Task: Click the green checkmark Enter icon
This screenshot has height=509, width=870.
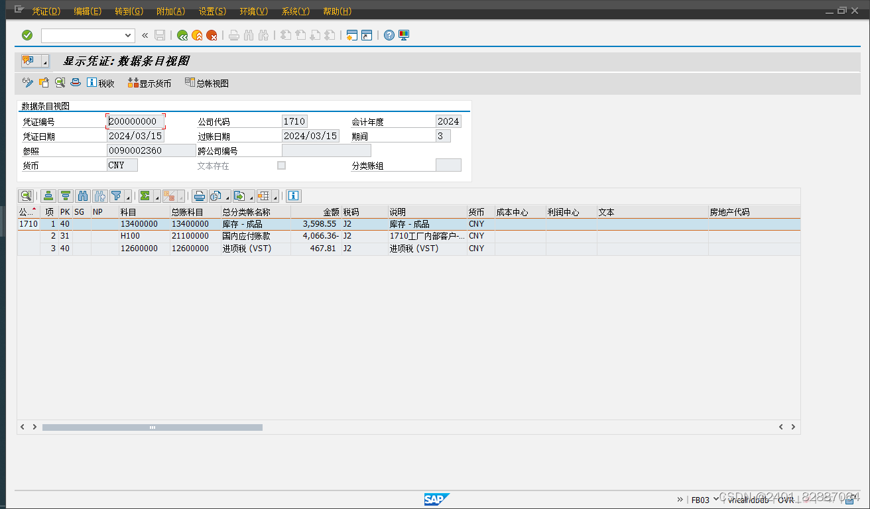Action: point(27,35)
